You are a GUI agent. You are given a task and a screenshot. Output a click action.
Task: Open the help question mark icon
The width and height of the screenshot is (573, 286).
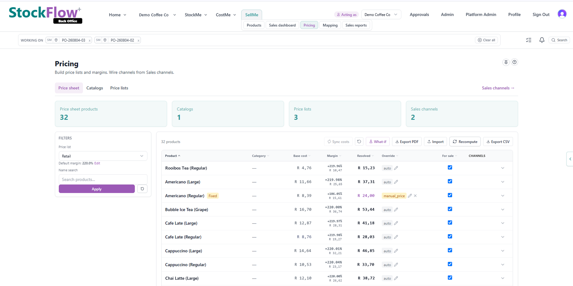pos(515,62)
